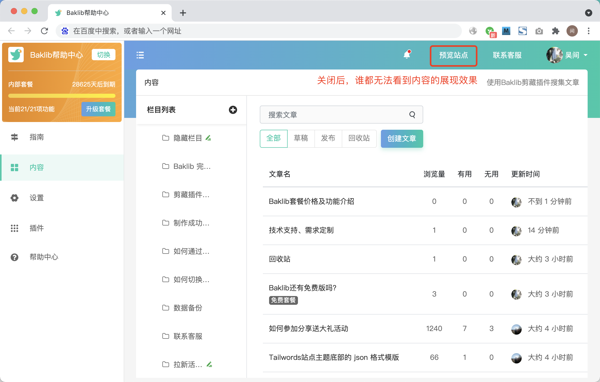Click the 搜索文章 input field

341,115
